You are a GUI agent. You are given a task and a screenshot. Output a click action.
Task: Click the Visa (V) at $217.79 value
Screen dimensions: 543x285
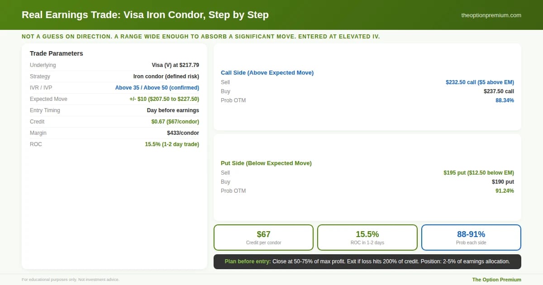click(175, 65)
